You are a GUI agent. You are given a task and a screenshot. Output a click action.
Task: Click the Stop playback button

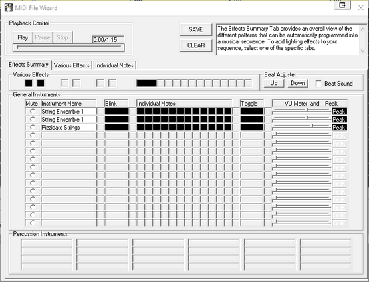pyautogui.click(x=62, y=37)
